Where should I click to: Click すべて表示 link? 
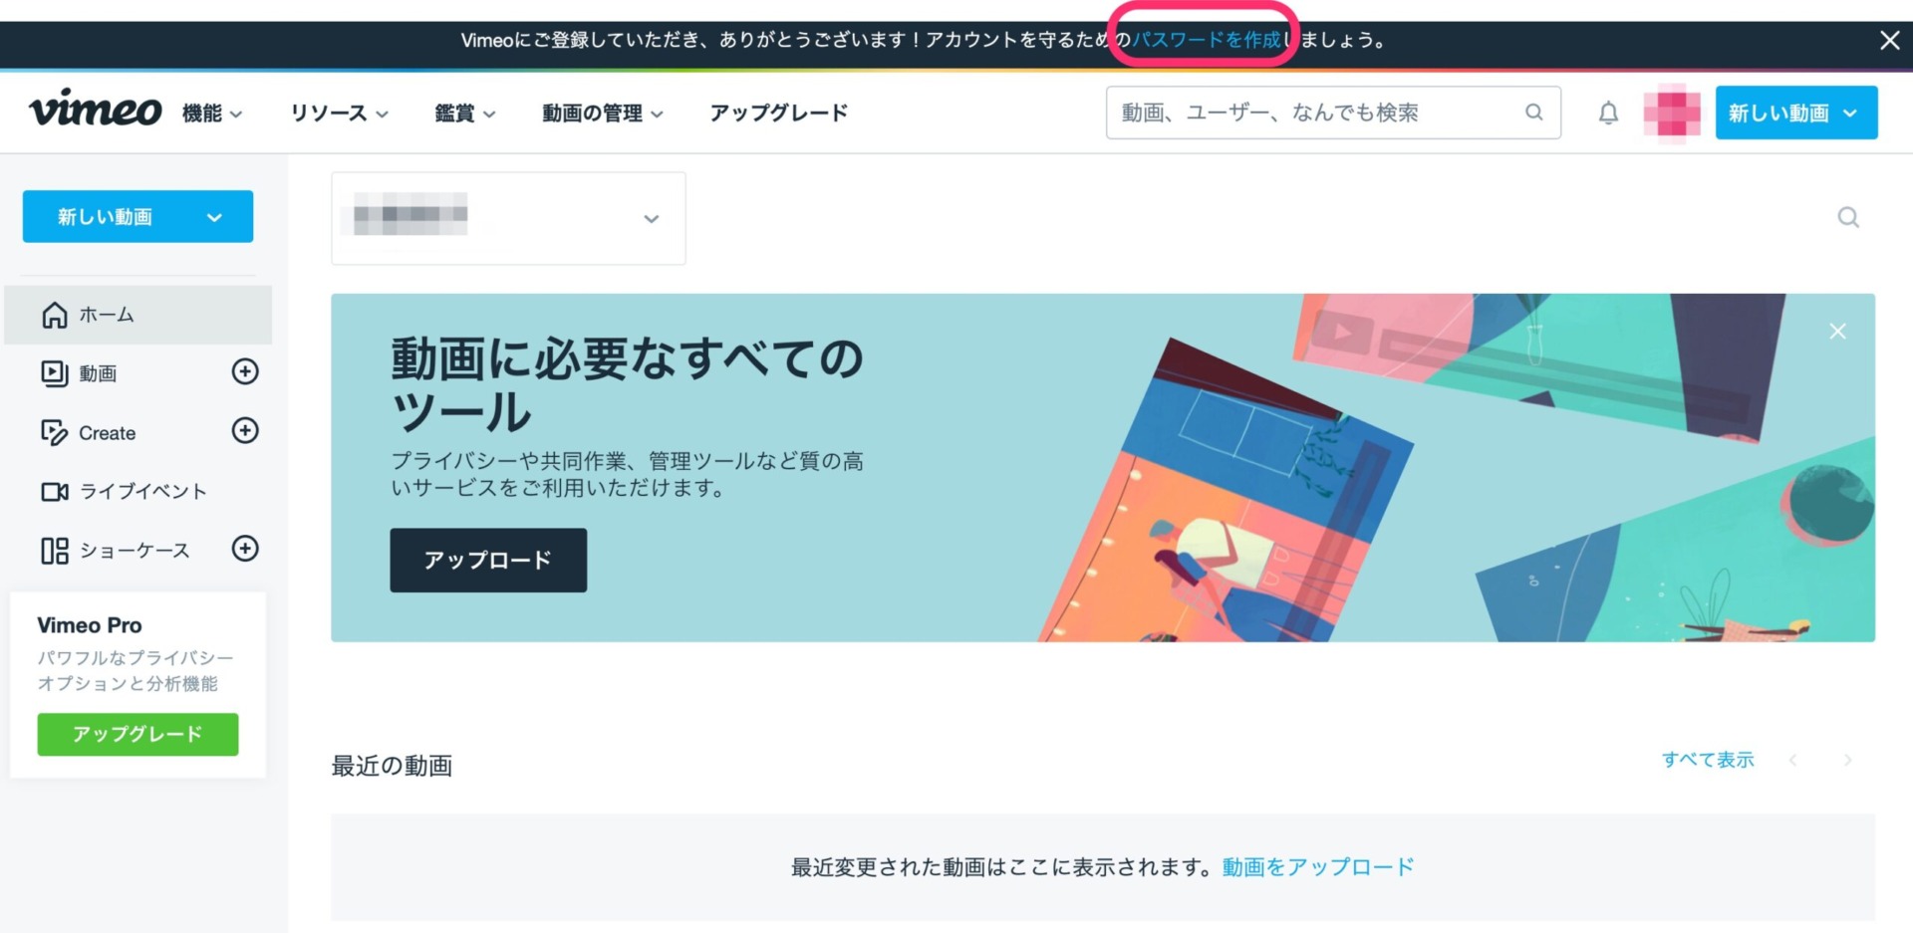click(1708, 760)
